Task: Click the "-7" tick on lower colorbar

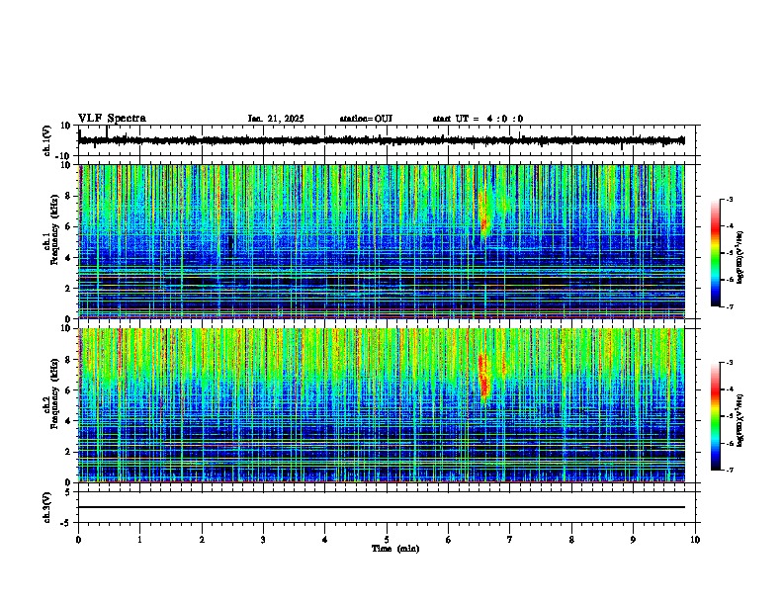Action: point(729,471)
